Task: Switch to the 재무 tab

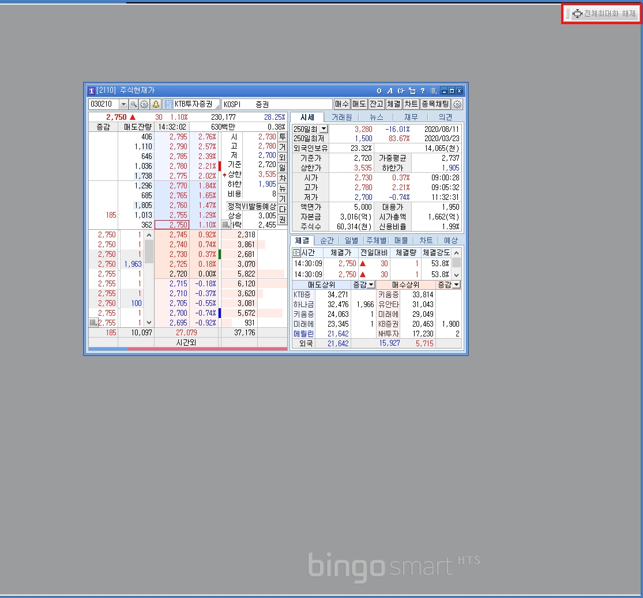Action: (411, 117)
